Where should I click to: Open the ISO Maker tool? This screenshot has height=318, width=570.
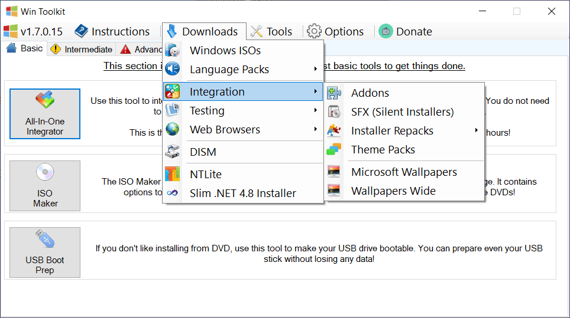tap(45, 186)
